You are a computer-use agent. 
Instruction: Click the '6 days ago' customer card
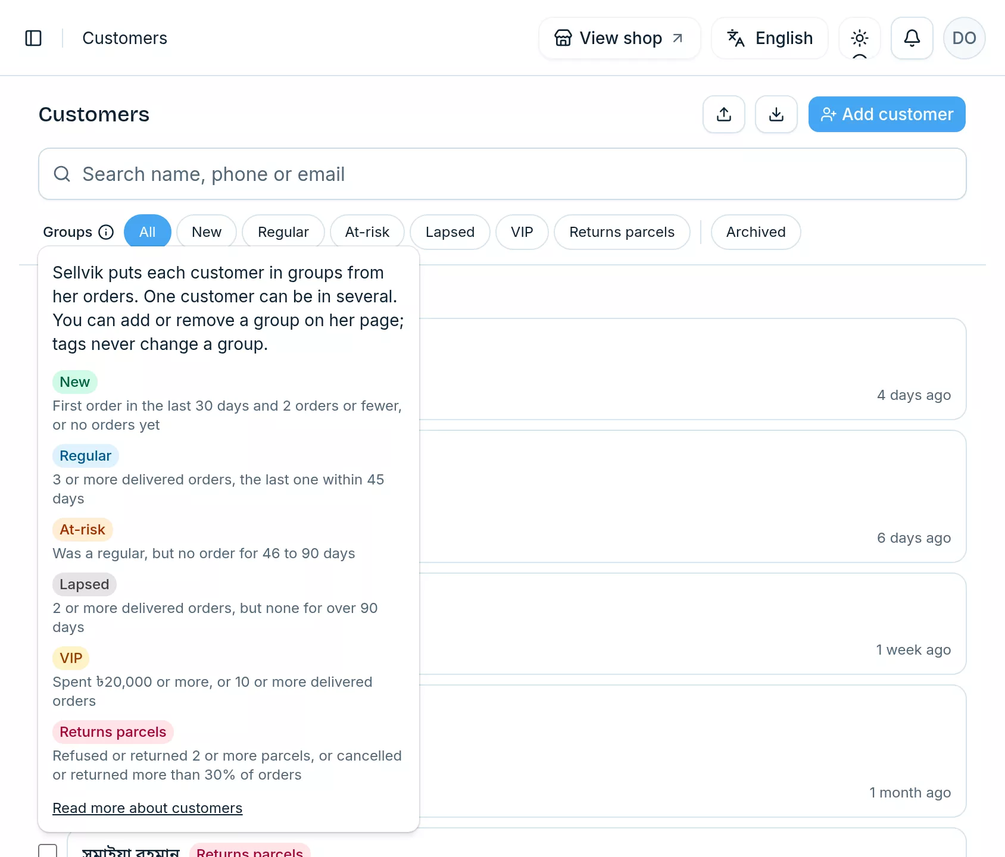(692, 496)
